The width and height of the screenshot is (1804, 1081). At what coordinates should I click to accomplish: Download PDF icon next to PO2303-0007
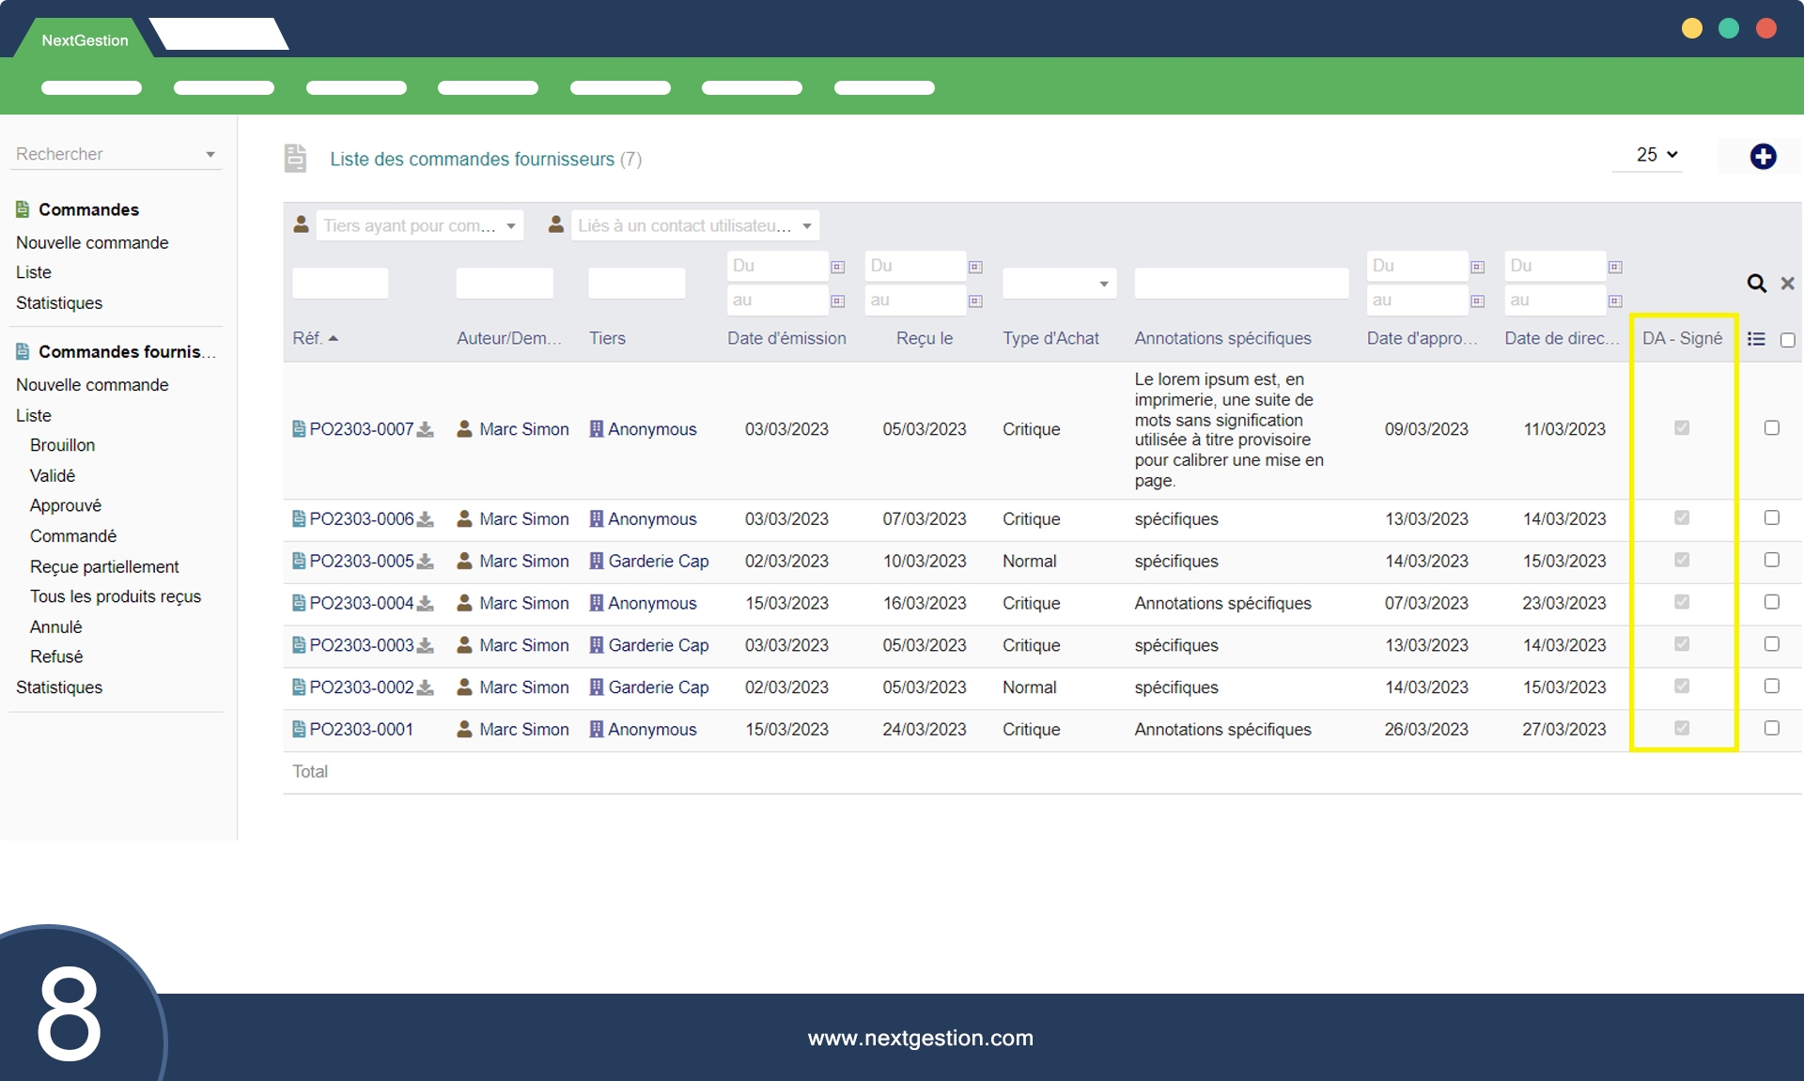point(426,429)
